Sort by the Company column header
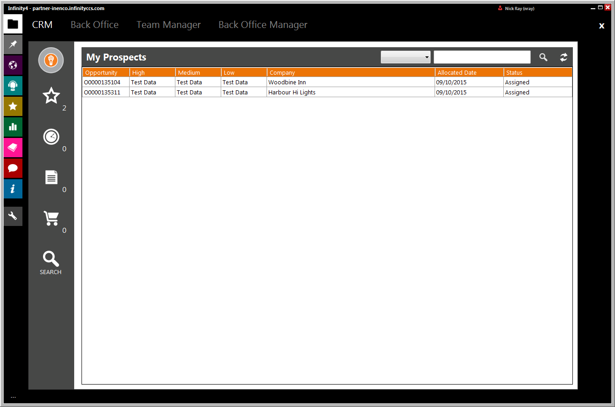Image resolution: width=615 pixels, height=407 pixels. click(351, 72)
